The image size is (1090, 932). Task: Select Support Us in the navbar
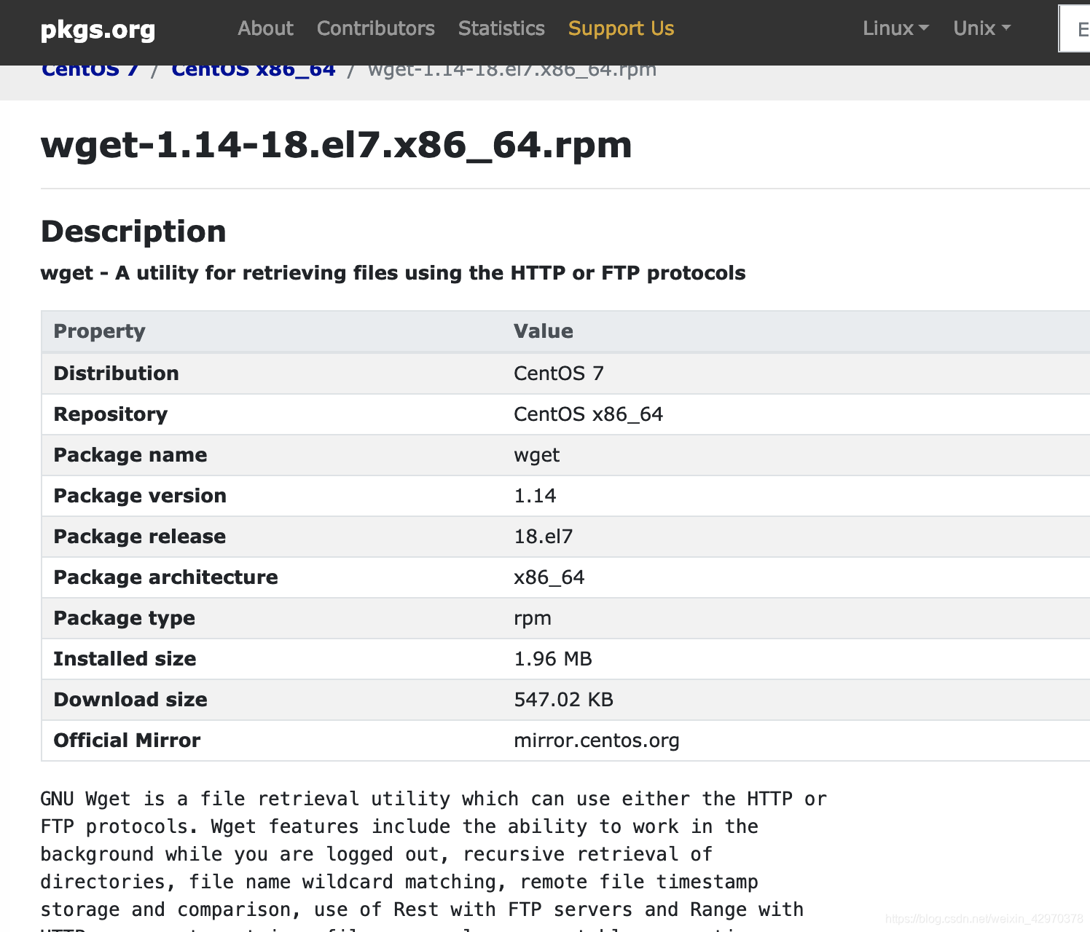click(x=621, y=28)
